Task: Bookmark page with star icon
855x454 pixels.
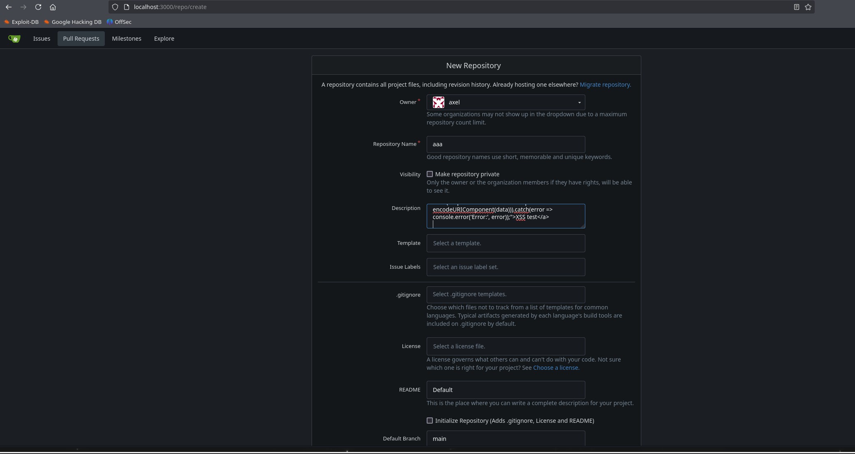Action: pyautogui.click(x=808, y=7)
